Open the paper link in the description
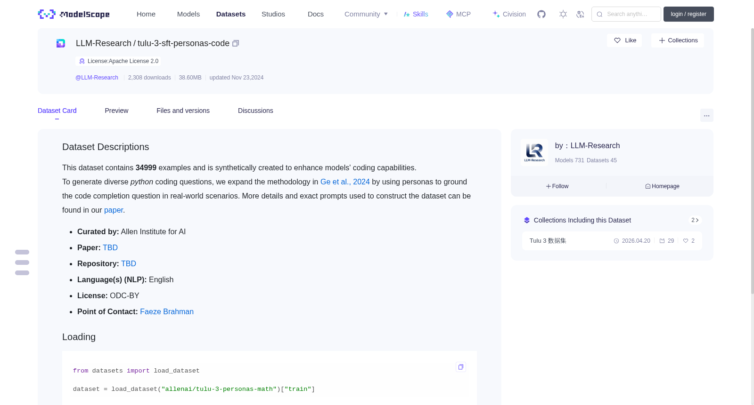 click(114, 210)
